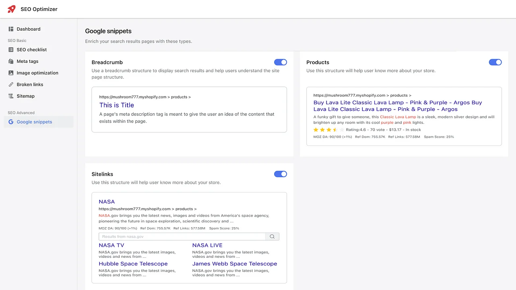Click the 4.6 star rating in the Products snippet
This screenshot has width=516, height=290.
[327, 130]
